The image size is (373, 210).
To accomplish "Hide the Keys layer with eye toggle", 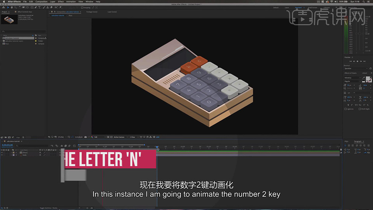I will coord(2,153).
